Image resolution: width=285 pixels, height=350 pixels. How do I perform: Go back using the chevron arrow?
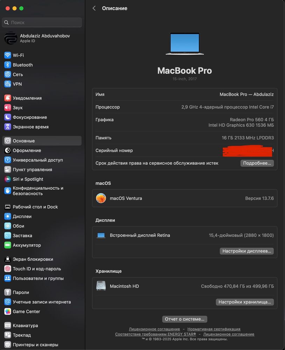94,8
